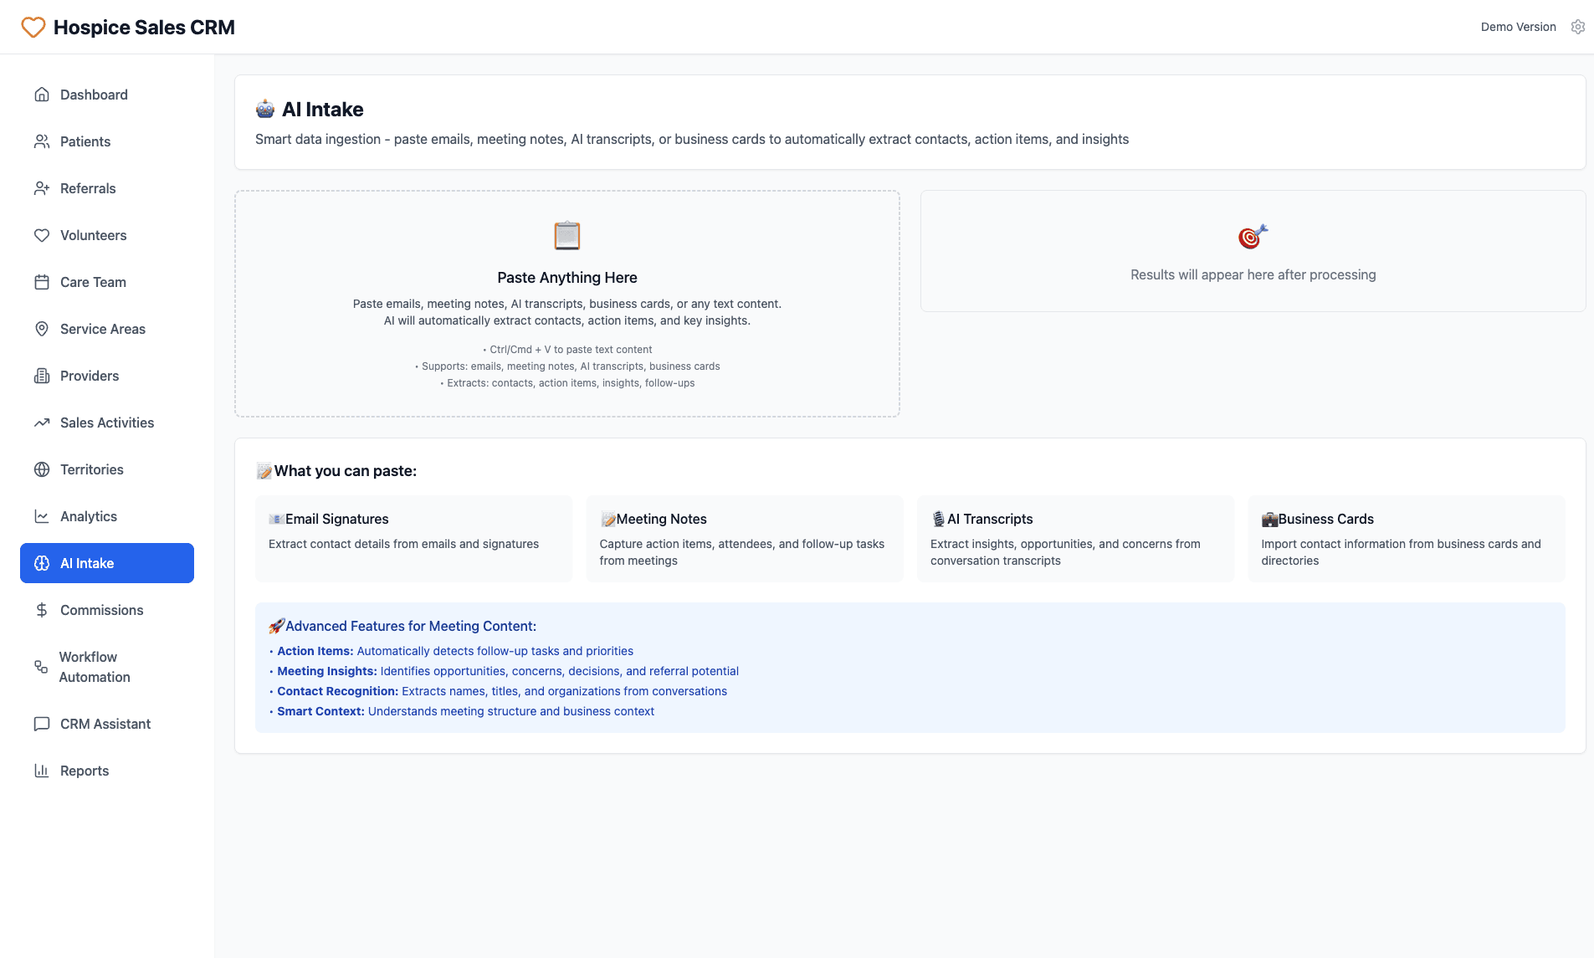Viewport: 1594px width, 958px height.
Task: Select the Workflow Automation icon
Action: pyautogui.click(x=42, y=667)
